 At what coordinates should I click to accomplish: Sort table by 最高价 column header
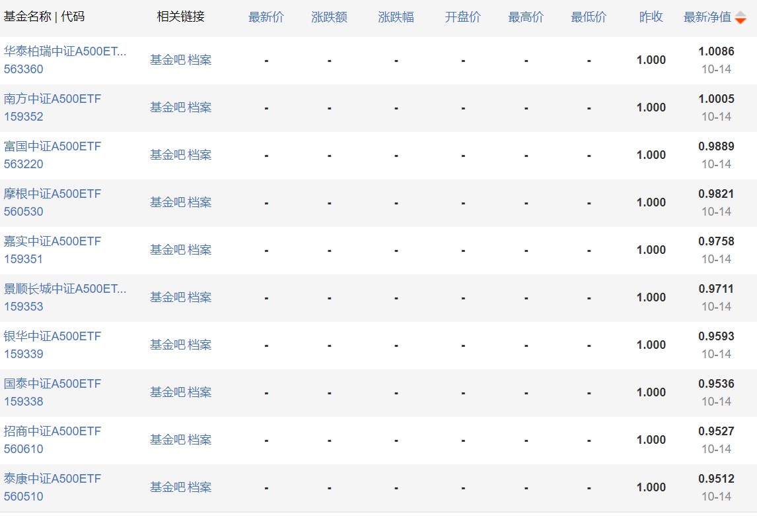[x=526, y=17]
